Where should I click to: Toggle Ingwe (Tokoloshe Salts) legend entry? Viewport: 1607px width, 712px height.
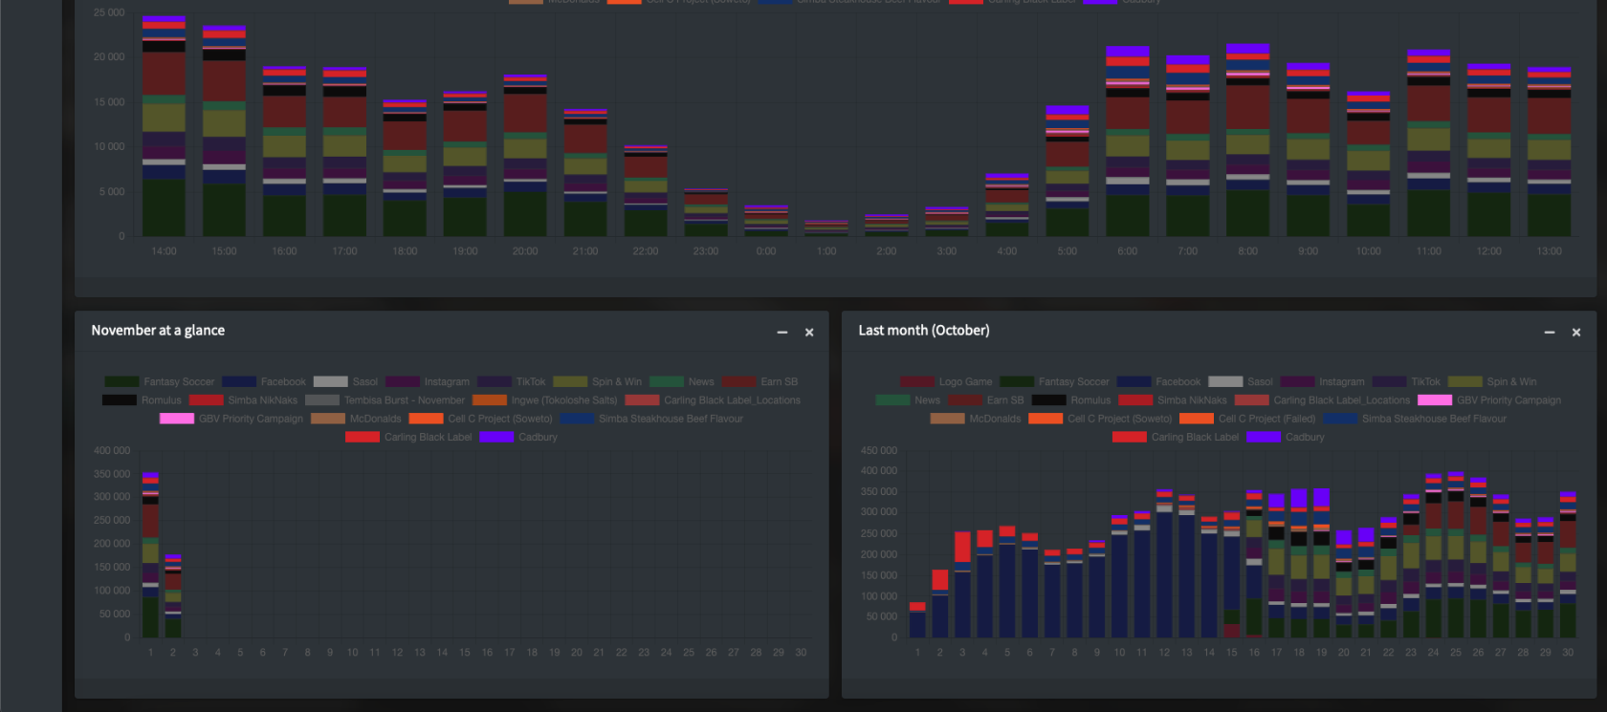point(544,400)
